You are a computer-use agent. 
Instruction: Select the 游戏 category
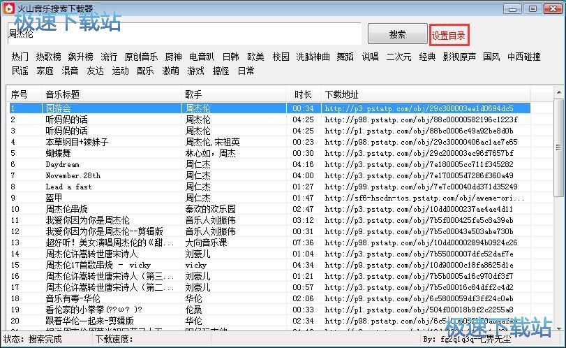tap(195, 71)
